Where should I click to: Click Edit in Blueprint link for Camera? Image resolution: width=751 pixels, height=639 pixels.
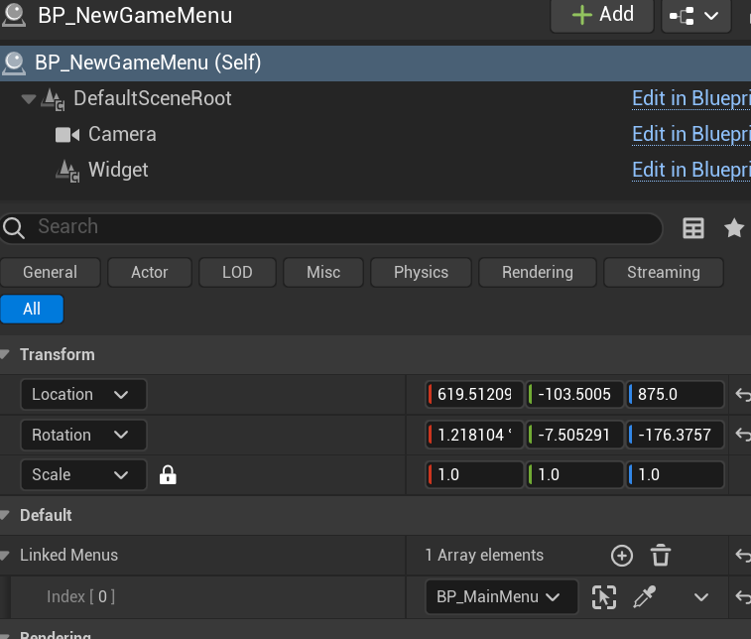coord(691,135)
